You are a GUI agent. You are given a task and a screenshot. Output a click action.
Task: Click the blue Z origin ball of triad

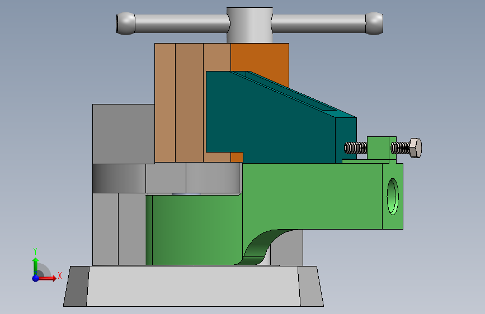tap(36, 278)
